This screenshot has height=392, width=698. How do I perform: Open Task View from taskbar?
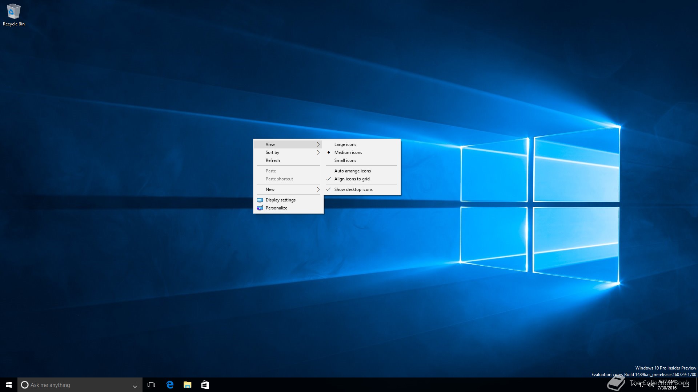[151, 385]
